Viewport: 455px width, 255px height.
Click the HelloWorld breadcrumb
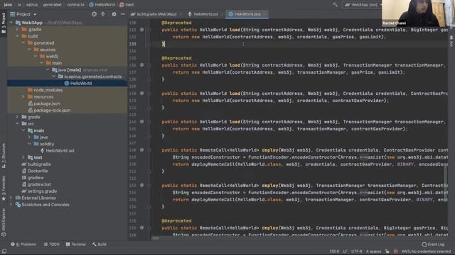102,5
